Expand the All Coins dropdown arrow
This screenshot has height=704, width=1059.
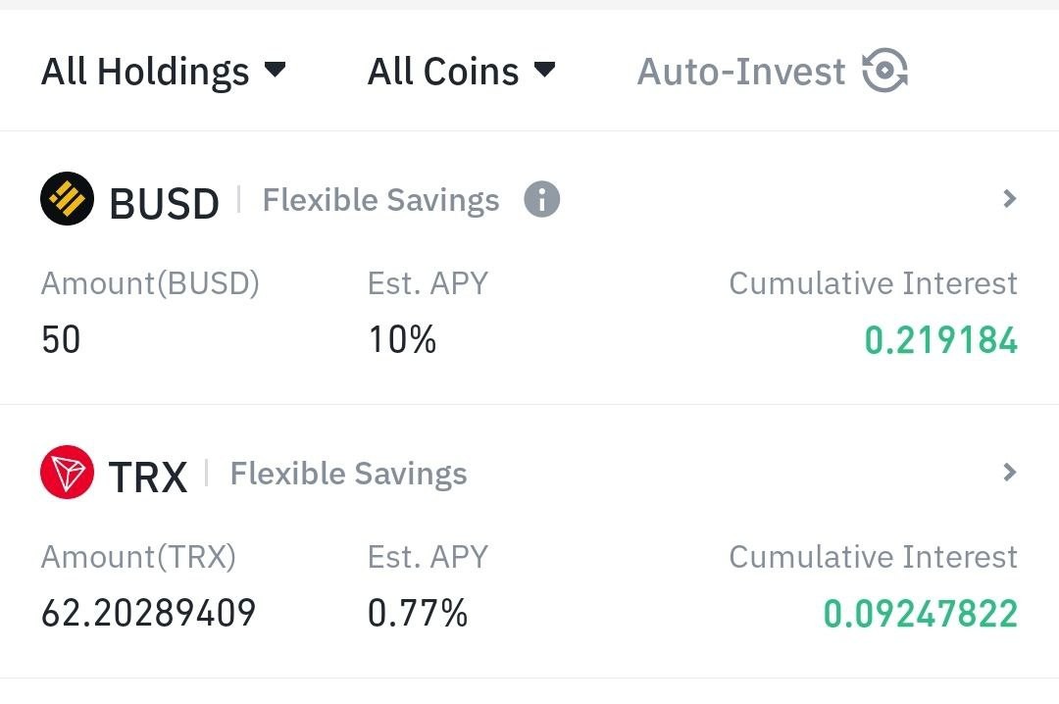click(x=544, y=69)
